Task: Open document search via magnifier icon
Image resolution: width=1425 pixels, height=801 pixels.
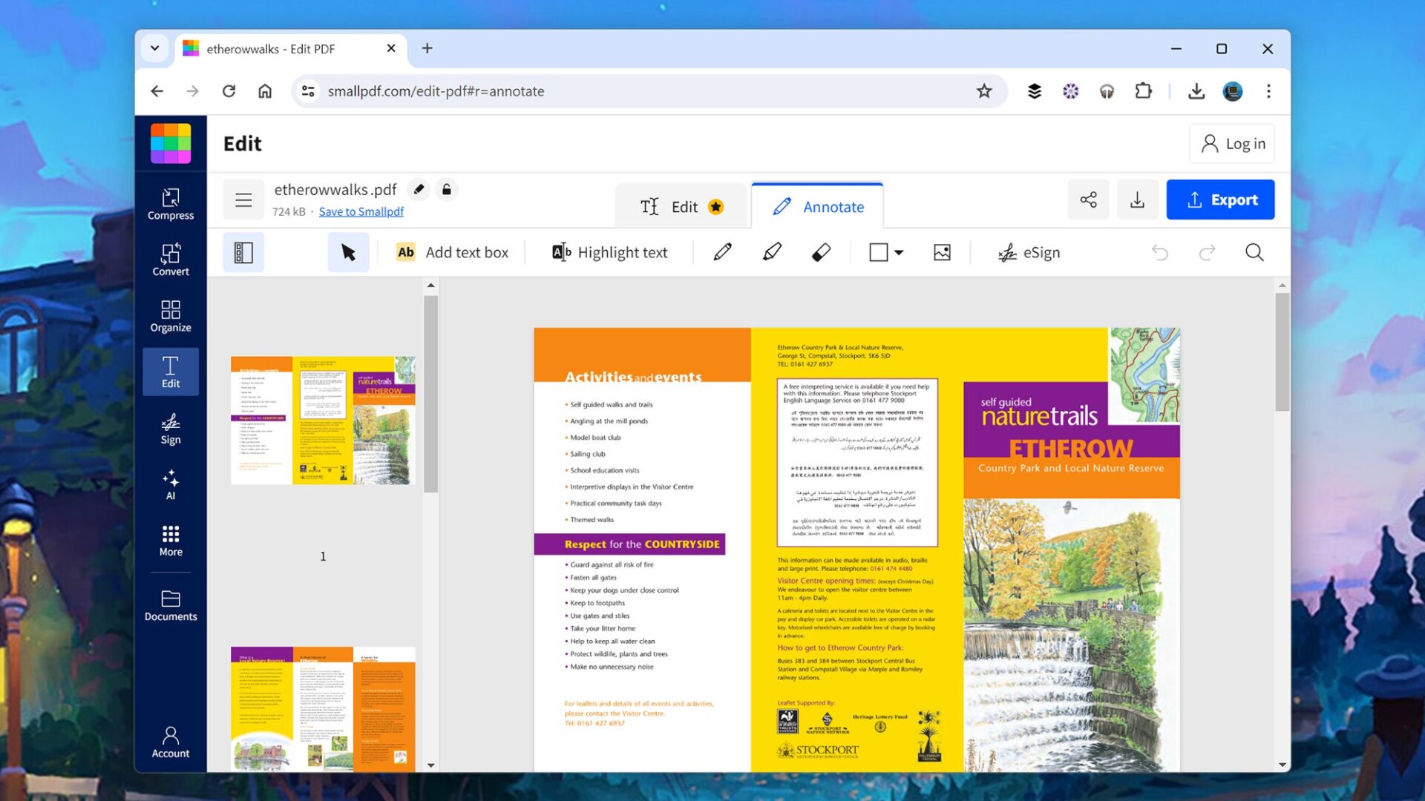Action: 1254,252
